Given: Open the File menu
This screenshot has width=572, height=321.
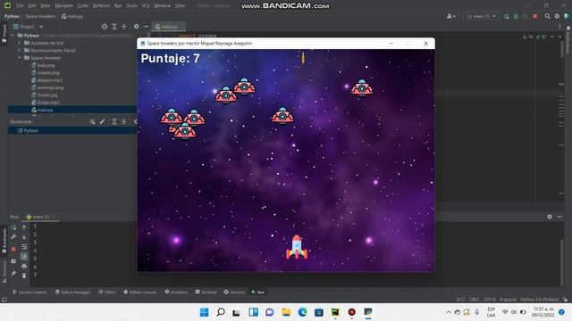Looking at the screenshot, I should (x=20, y=6).
